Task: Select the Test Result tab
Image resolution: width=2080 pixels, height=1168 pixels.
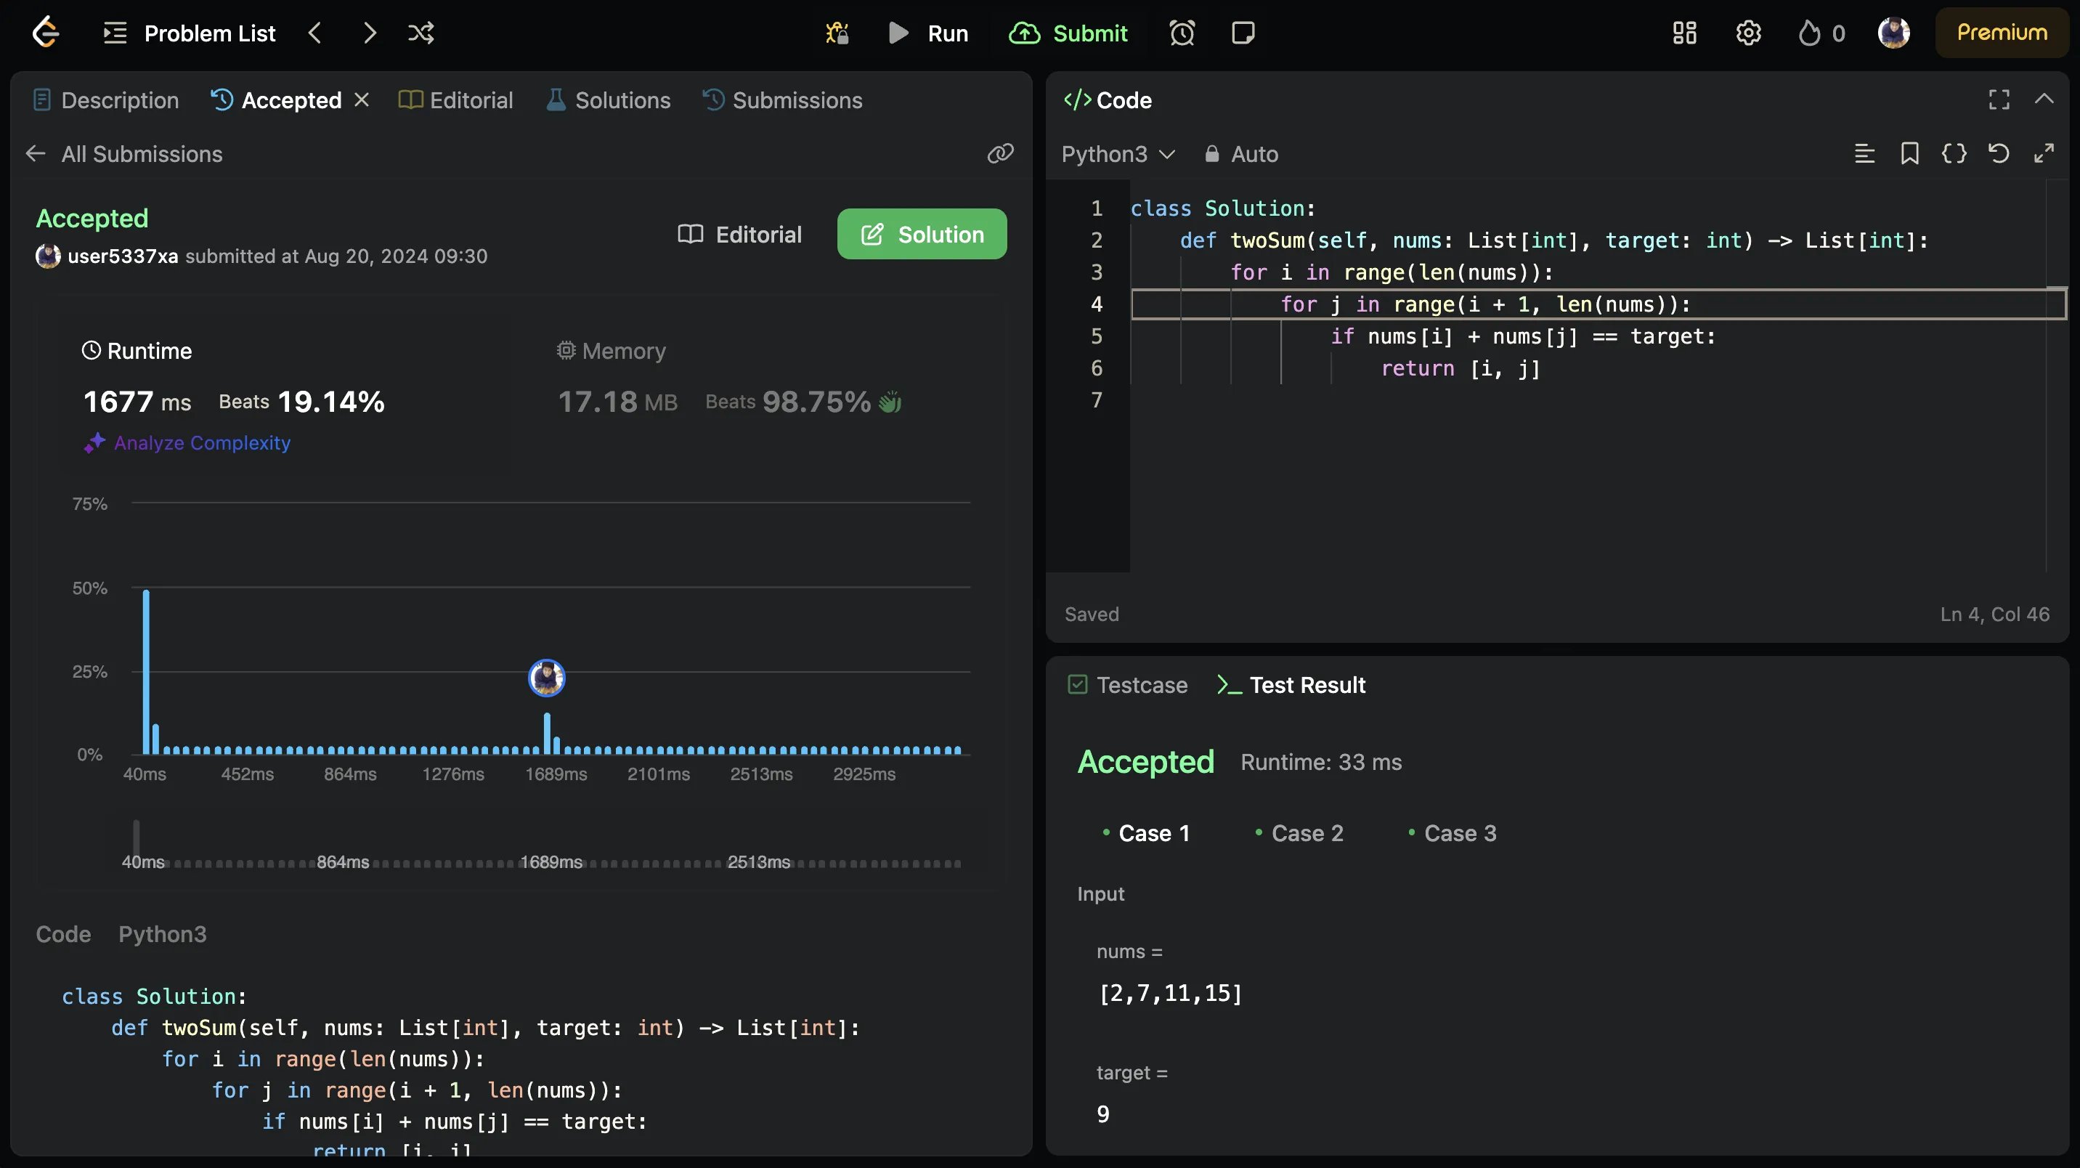Action: click(x=1291, y=685)
